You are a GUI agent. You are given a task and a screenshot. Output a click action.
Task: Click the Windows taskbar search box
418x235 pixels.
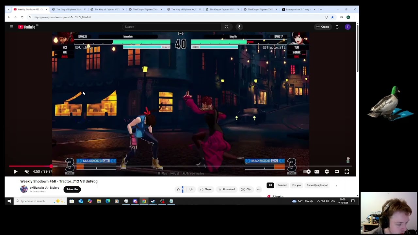pyautogui.click(x=40, y=201)
